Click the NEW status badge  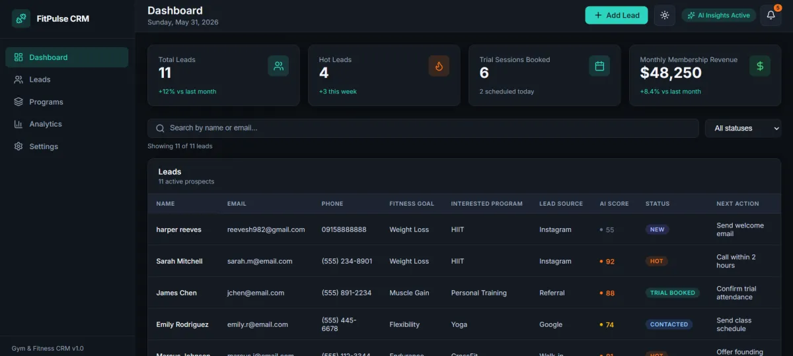[658, 230]
